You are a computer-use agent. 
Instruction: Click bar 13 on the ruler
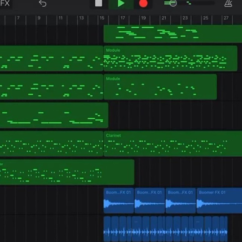(x=81, y=18)
